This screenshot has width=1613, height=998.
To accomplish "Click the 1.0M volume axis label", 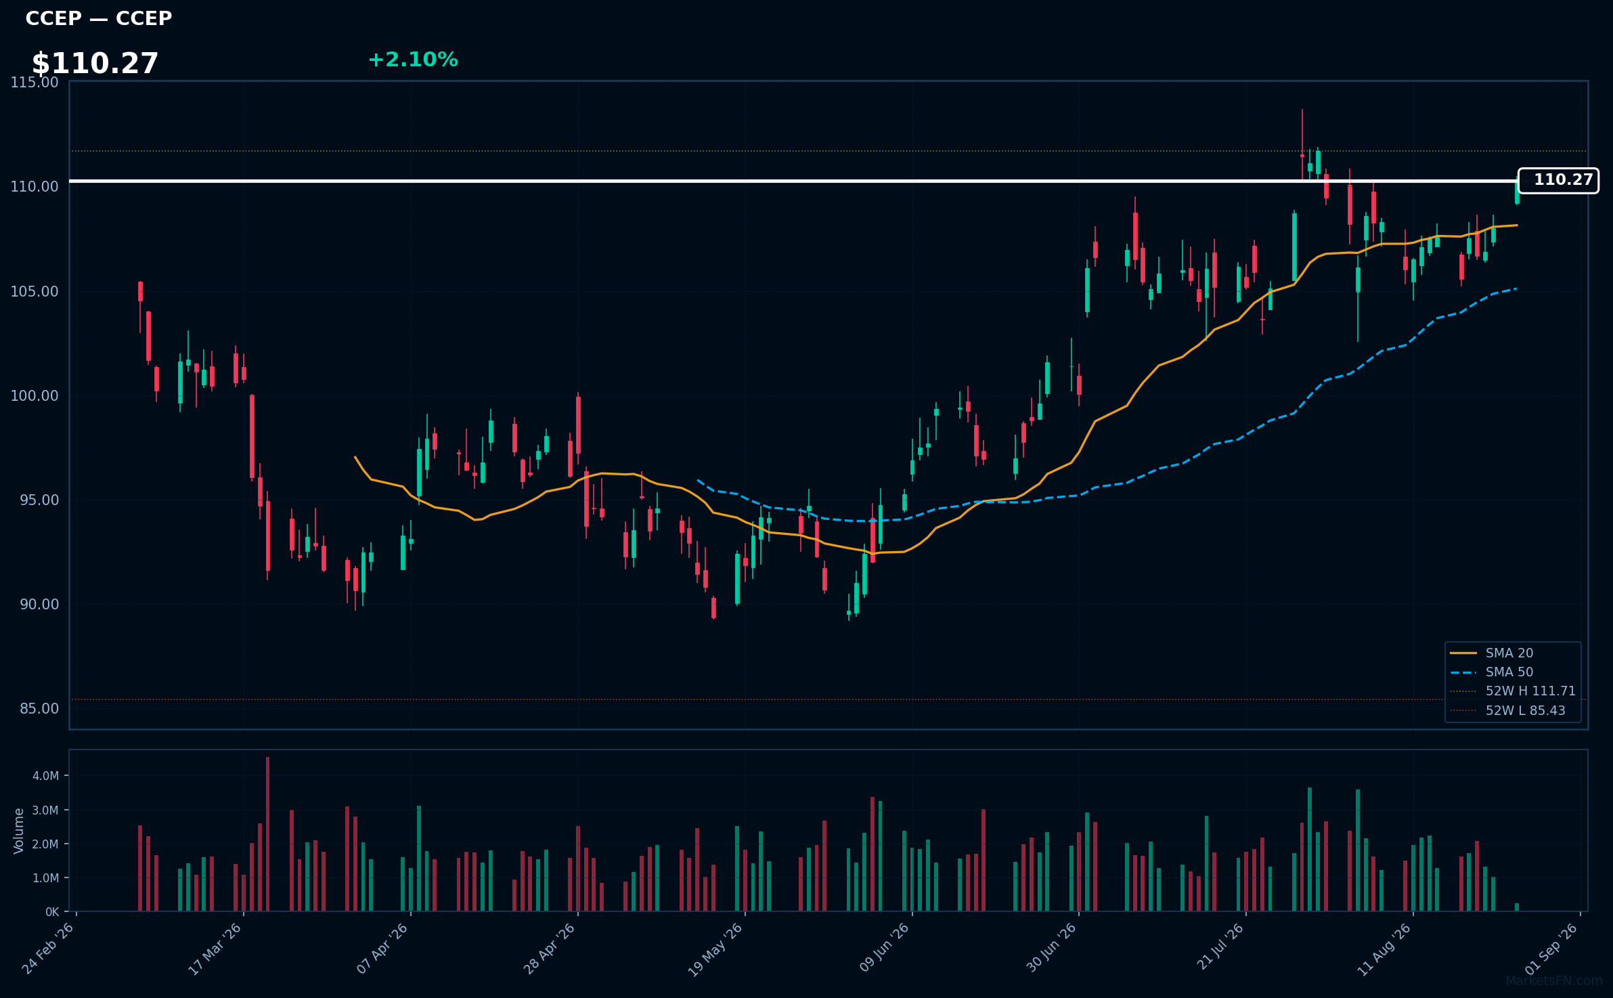I will [46, 878].
